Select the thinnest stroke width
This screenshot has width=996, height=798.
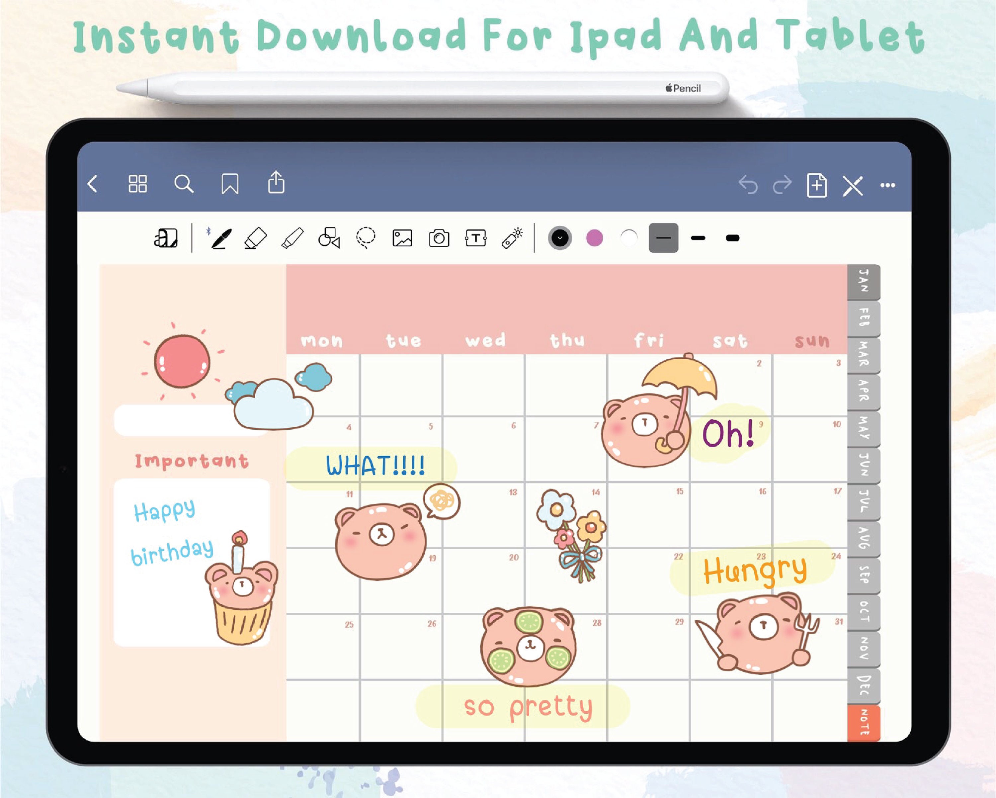point(663,238)
